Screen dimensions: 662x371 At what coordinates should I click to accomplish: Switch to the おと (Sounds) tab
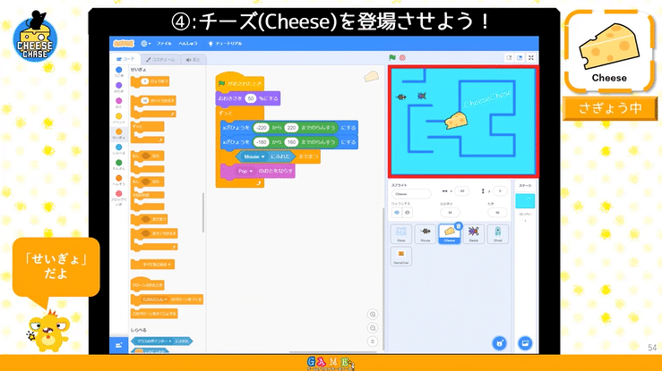click(x=193, y=60)
